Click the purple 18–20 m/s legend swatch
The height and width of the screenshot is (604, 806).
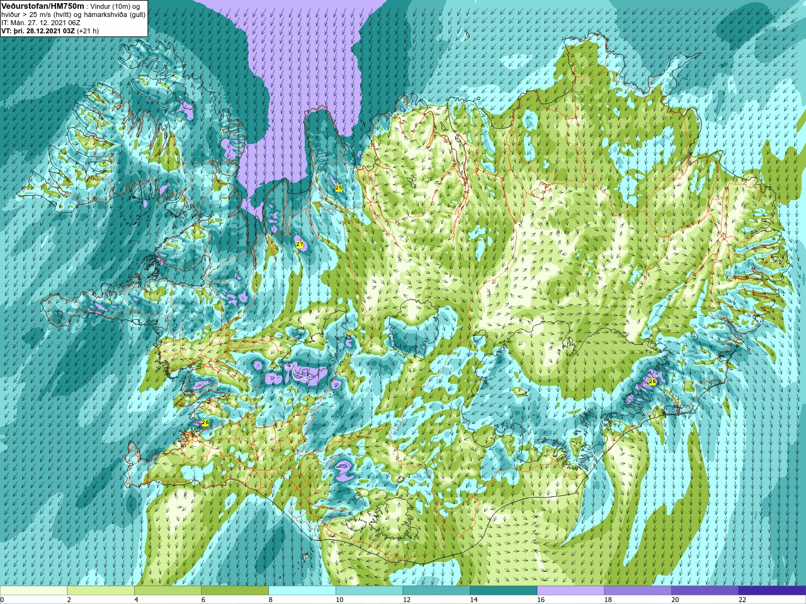[x=638, y=591]
